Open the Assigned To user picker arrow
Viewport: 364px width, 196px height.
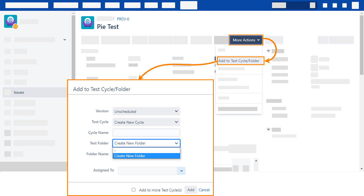pos(181,171)
